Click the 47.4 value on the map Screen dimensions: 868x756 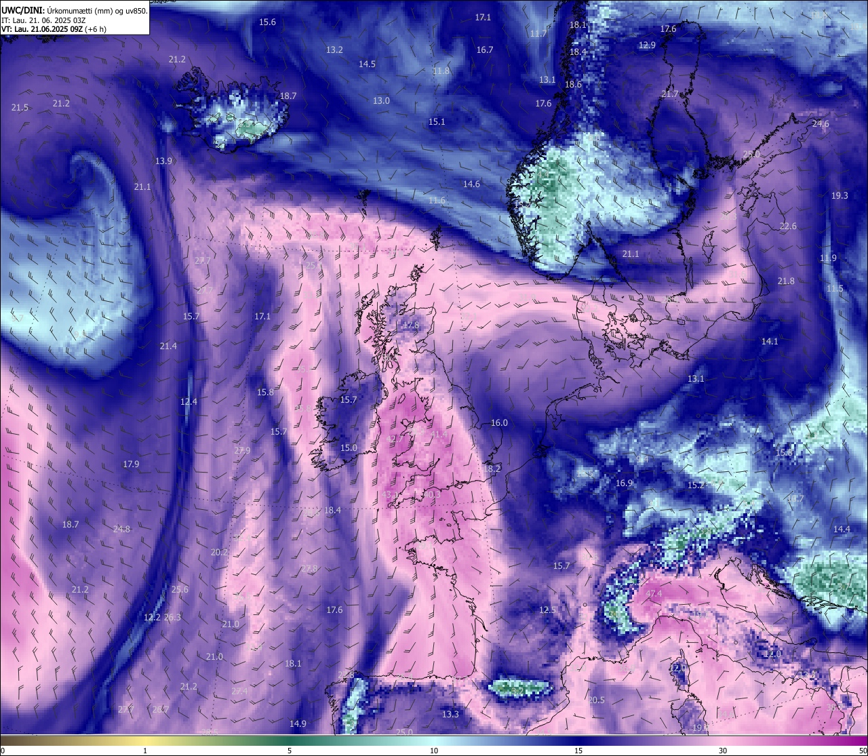tap(654, 594)
